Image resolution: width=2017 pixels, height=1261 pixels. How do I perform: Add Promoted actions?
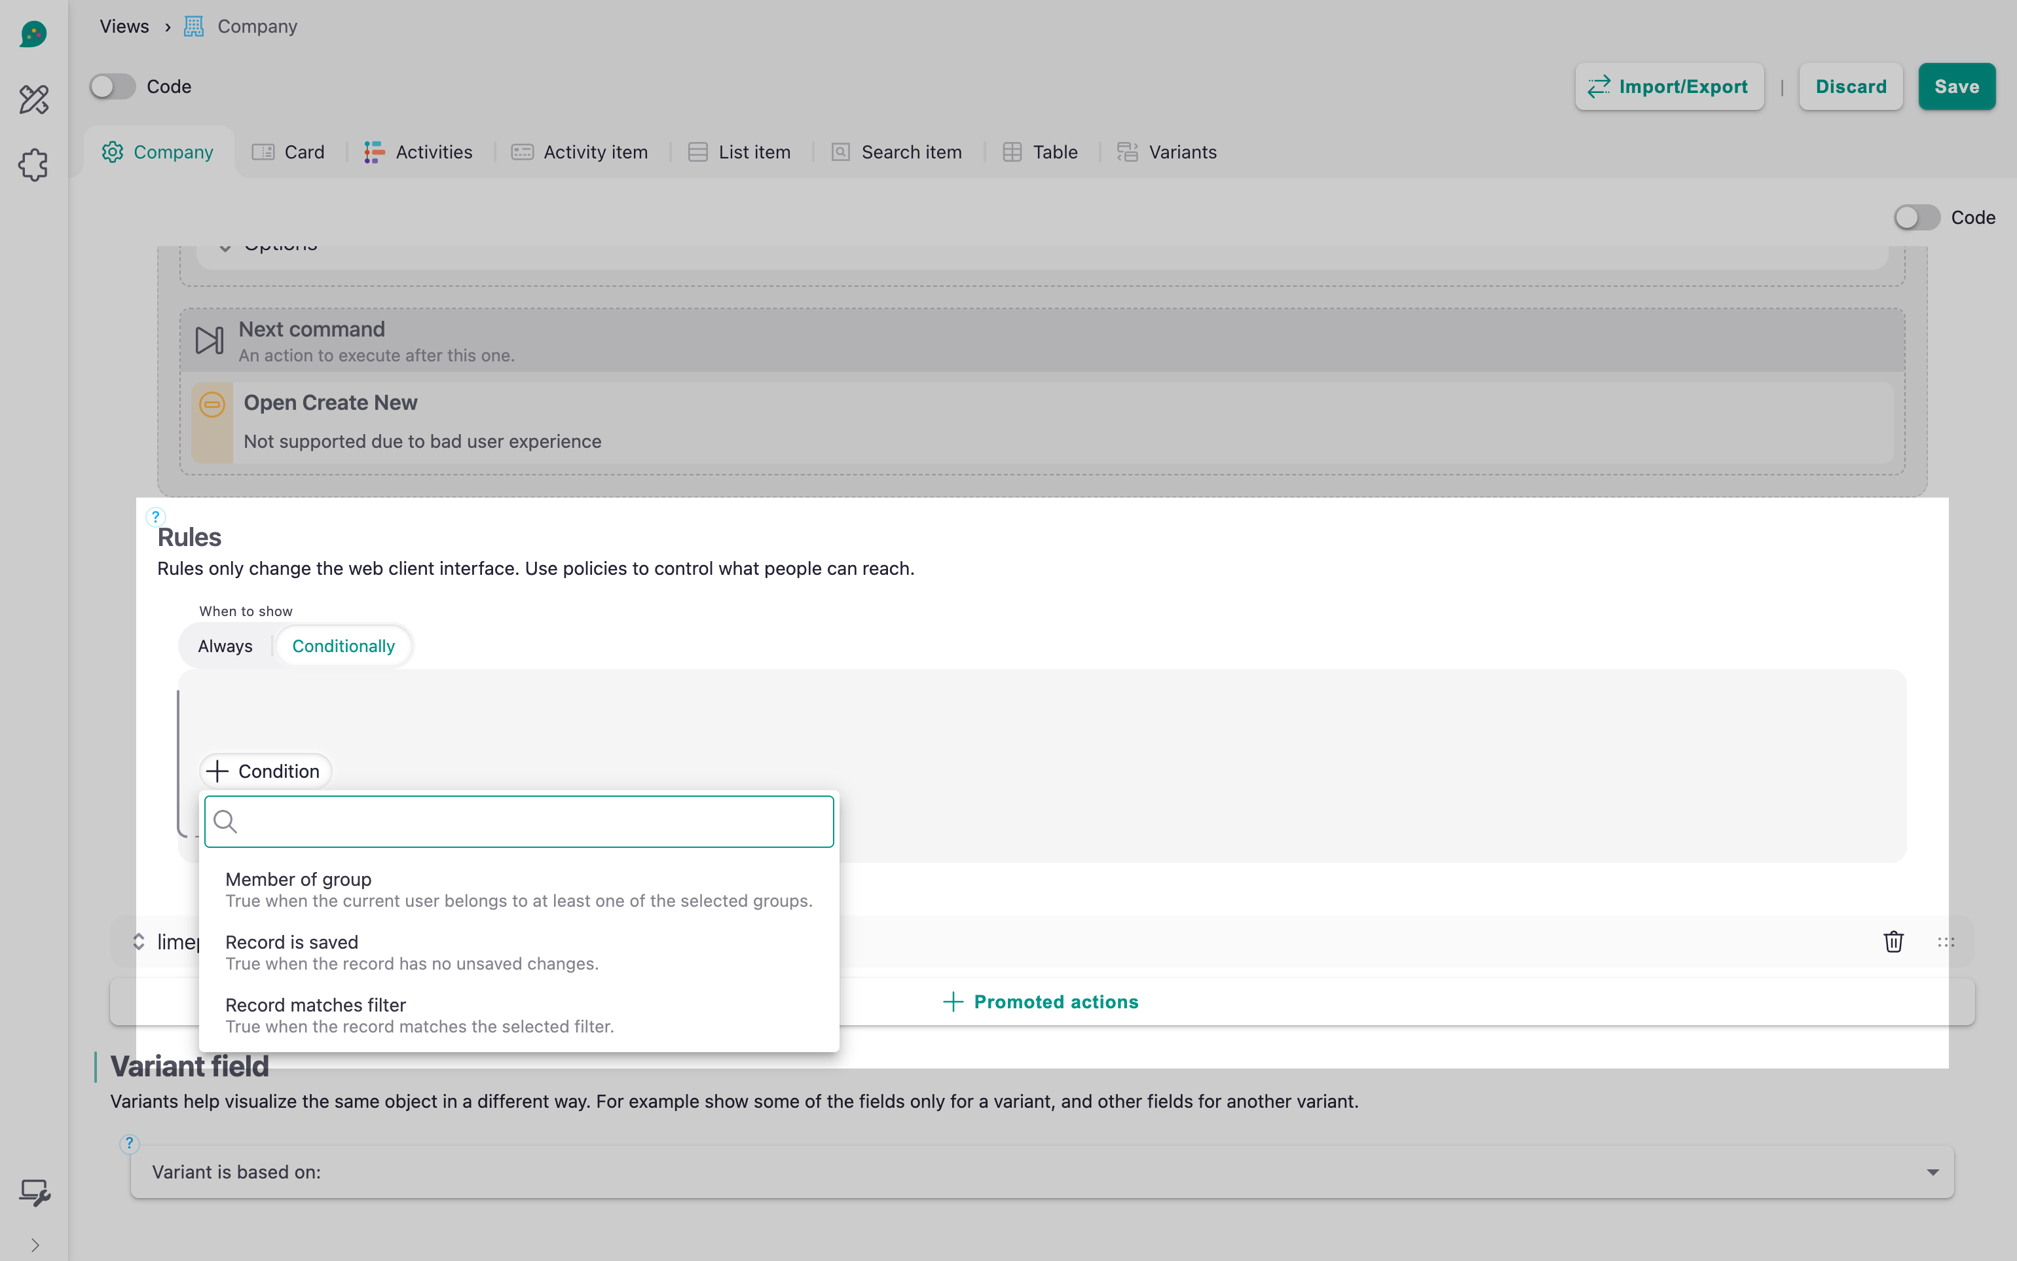1042,1002
